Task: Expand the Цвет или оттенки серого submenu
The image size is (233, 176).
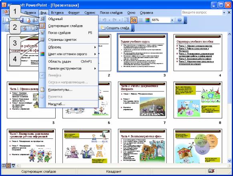Action: pos(95,54)
